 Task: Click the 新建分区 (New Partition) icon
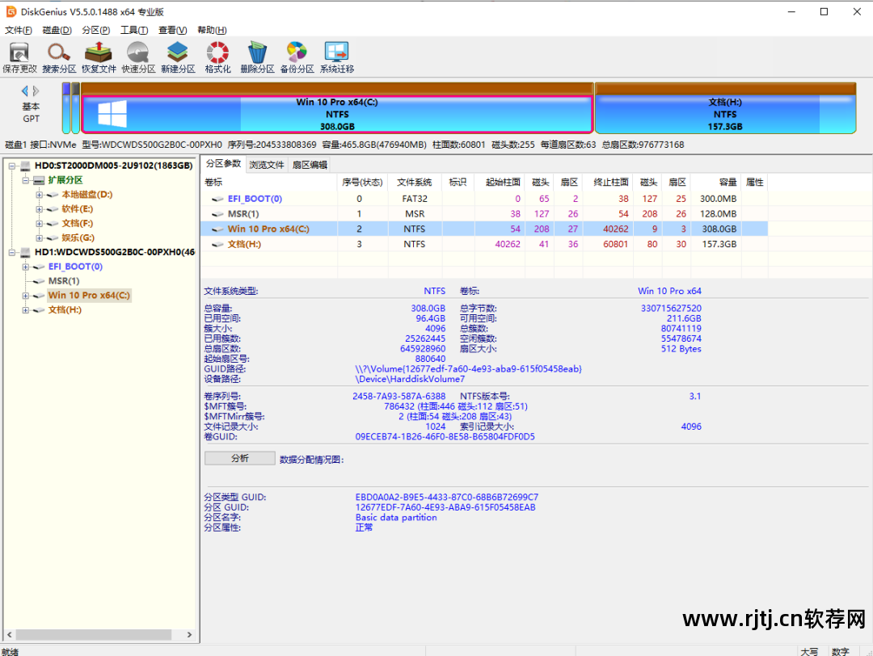pos(177,55)
